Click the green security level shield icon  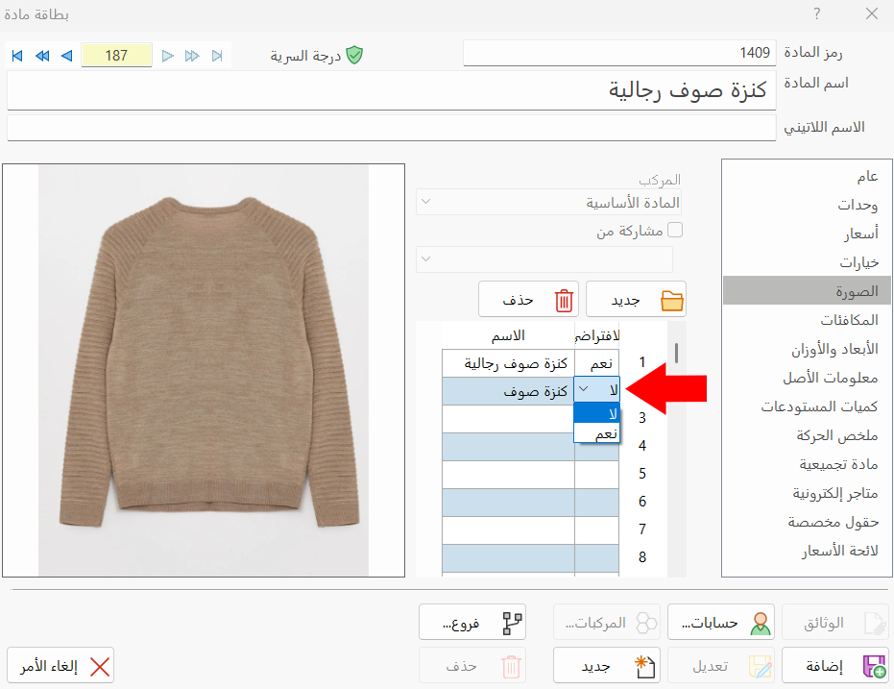(x=354, y=56)
